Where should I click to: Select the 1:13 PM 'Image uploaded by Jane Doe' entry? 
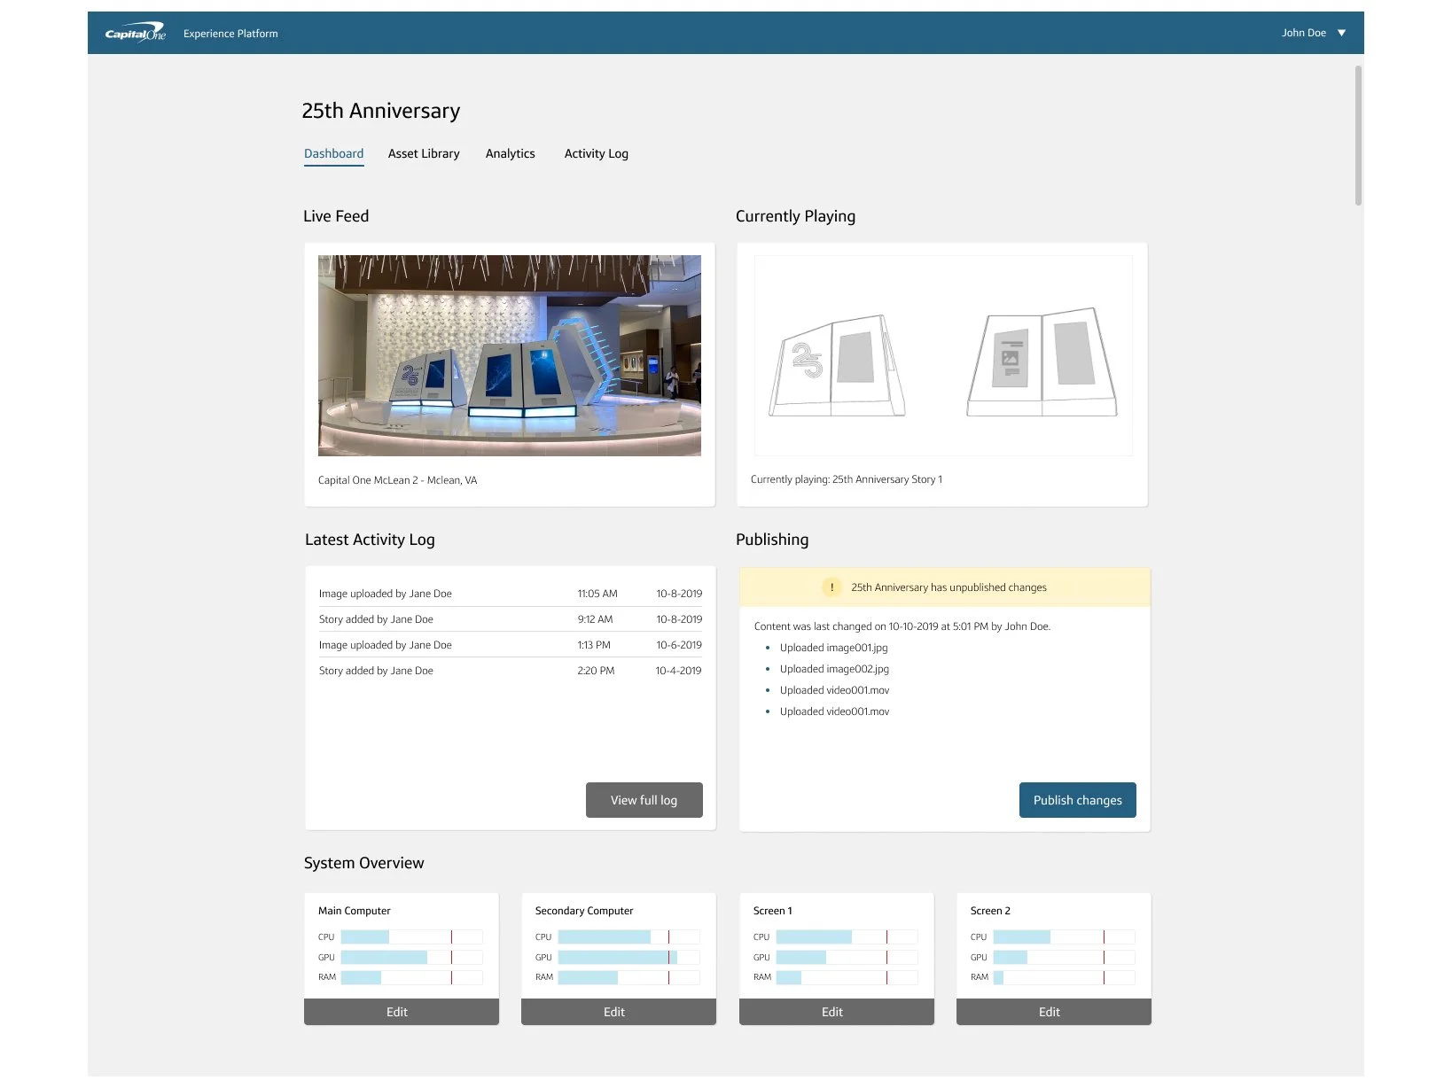pos(511,645)
